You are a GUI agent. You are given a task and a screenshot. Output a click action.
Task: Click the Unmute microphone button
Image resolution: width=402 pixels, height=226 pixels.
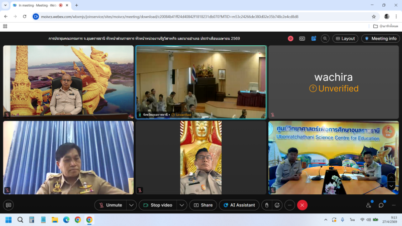(x=110, y=205)
